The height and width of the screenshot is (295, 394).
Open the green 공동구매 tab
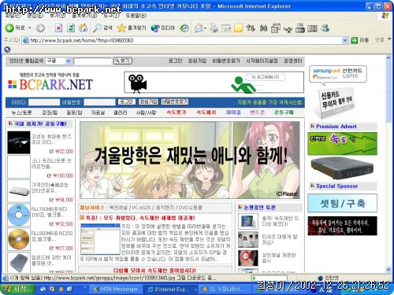point(284,112)
